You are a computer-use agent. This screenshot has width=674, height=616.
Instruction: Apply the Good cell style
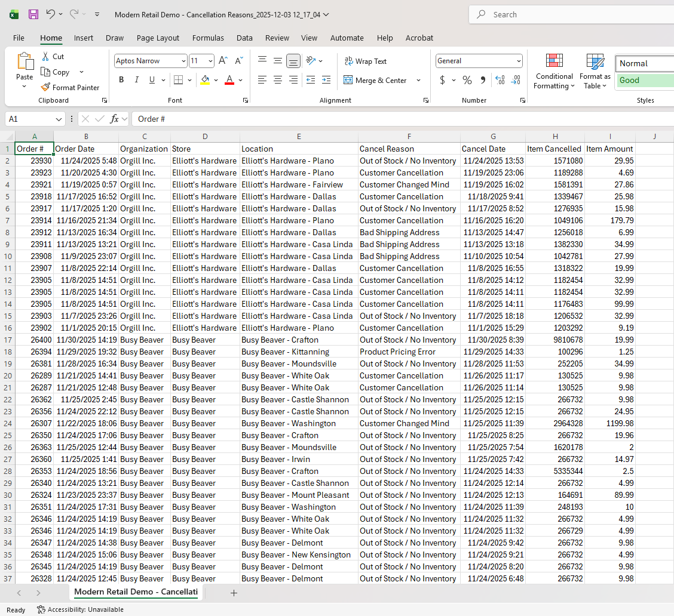[644, 80]
